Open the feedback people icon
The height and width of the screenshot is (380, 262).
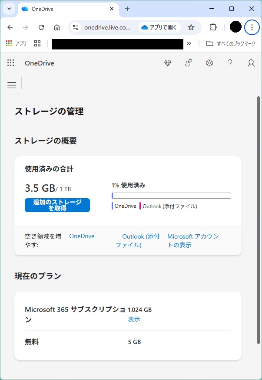[x=189, y=63]
